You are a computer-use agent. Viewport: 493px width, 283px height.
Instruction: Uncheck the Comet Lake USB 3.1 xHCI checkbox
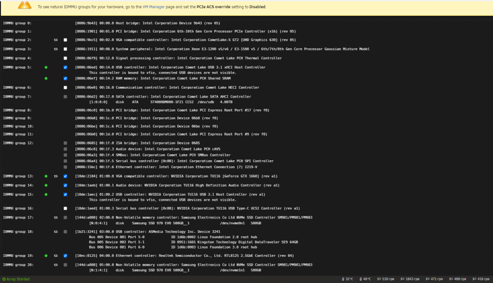pos(66,67)
